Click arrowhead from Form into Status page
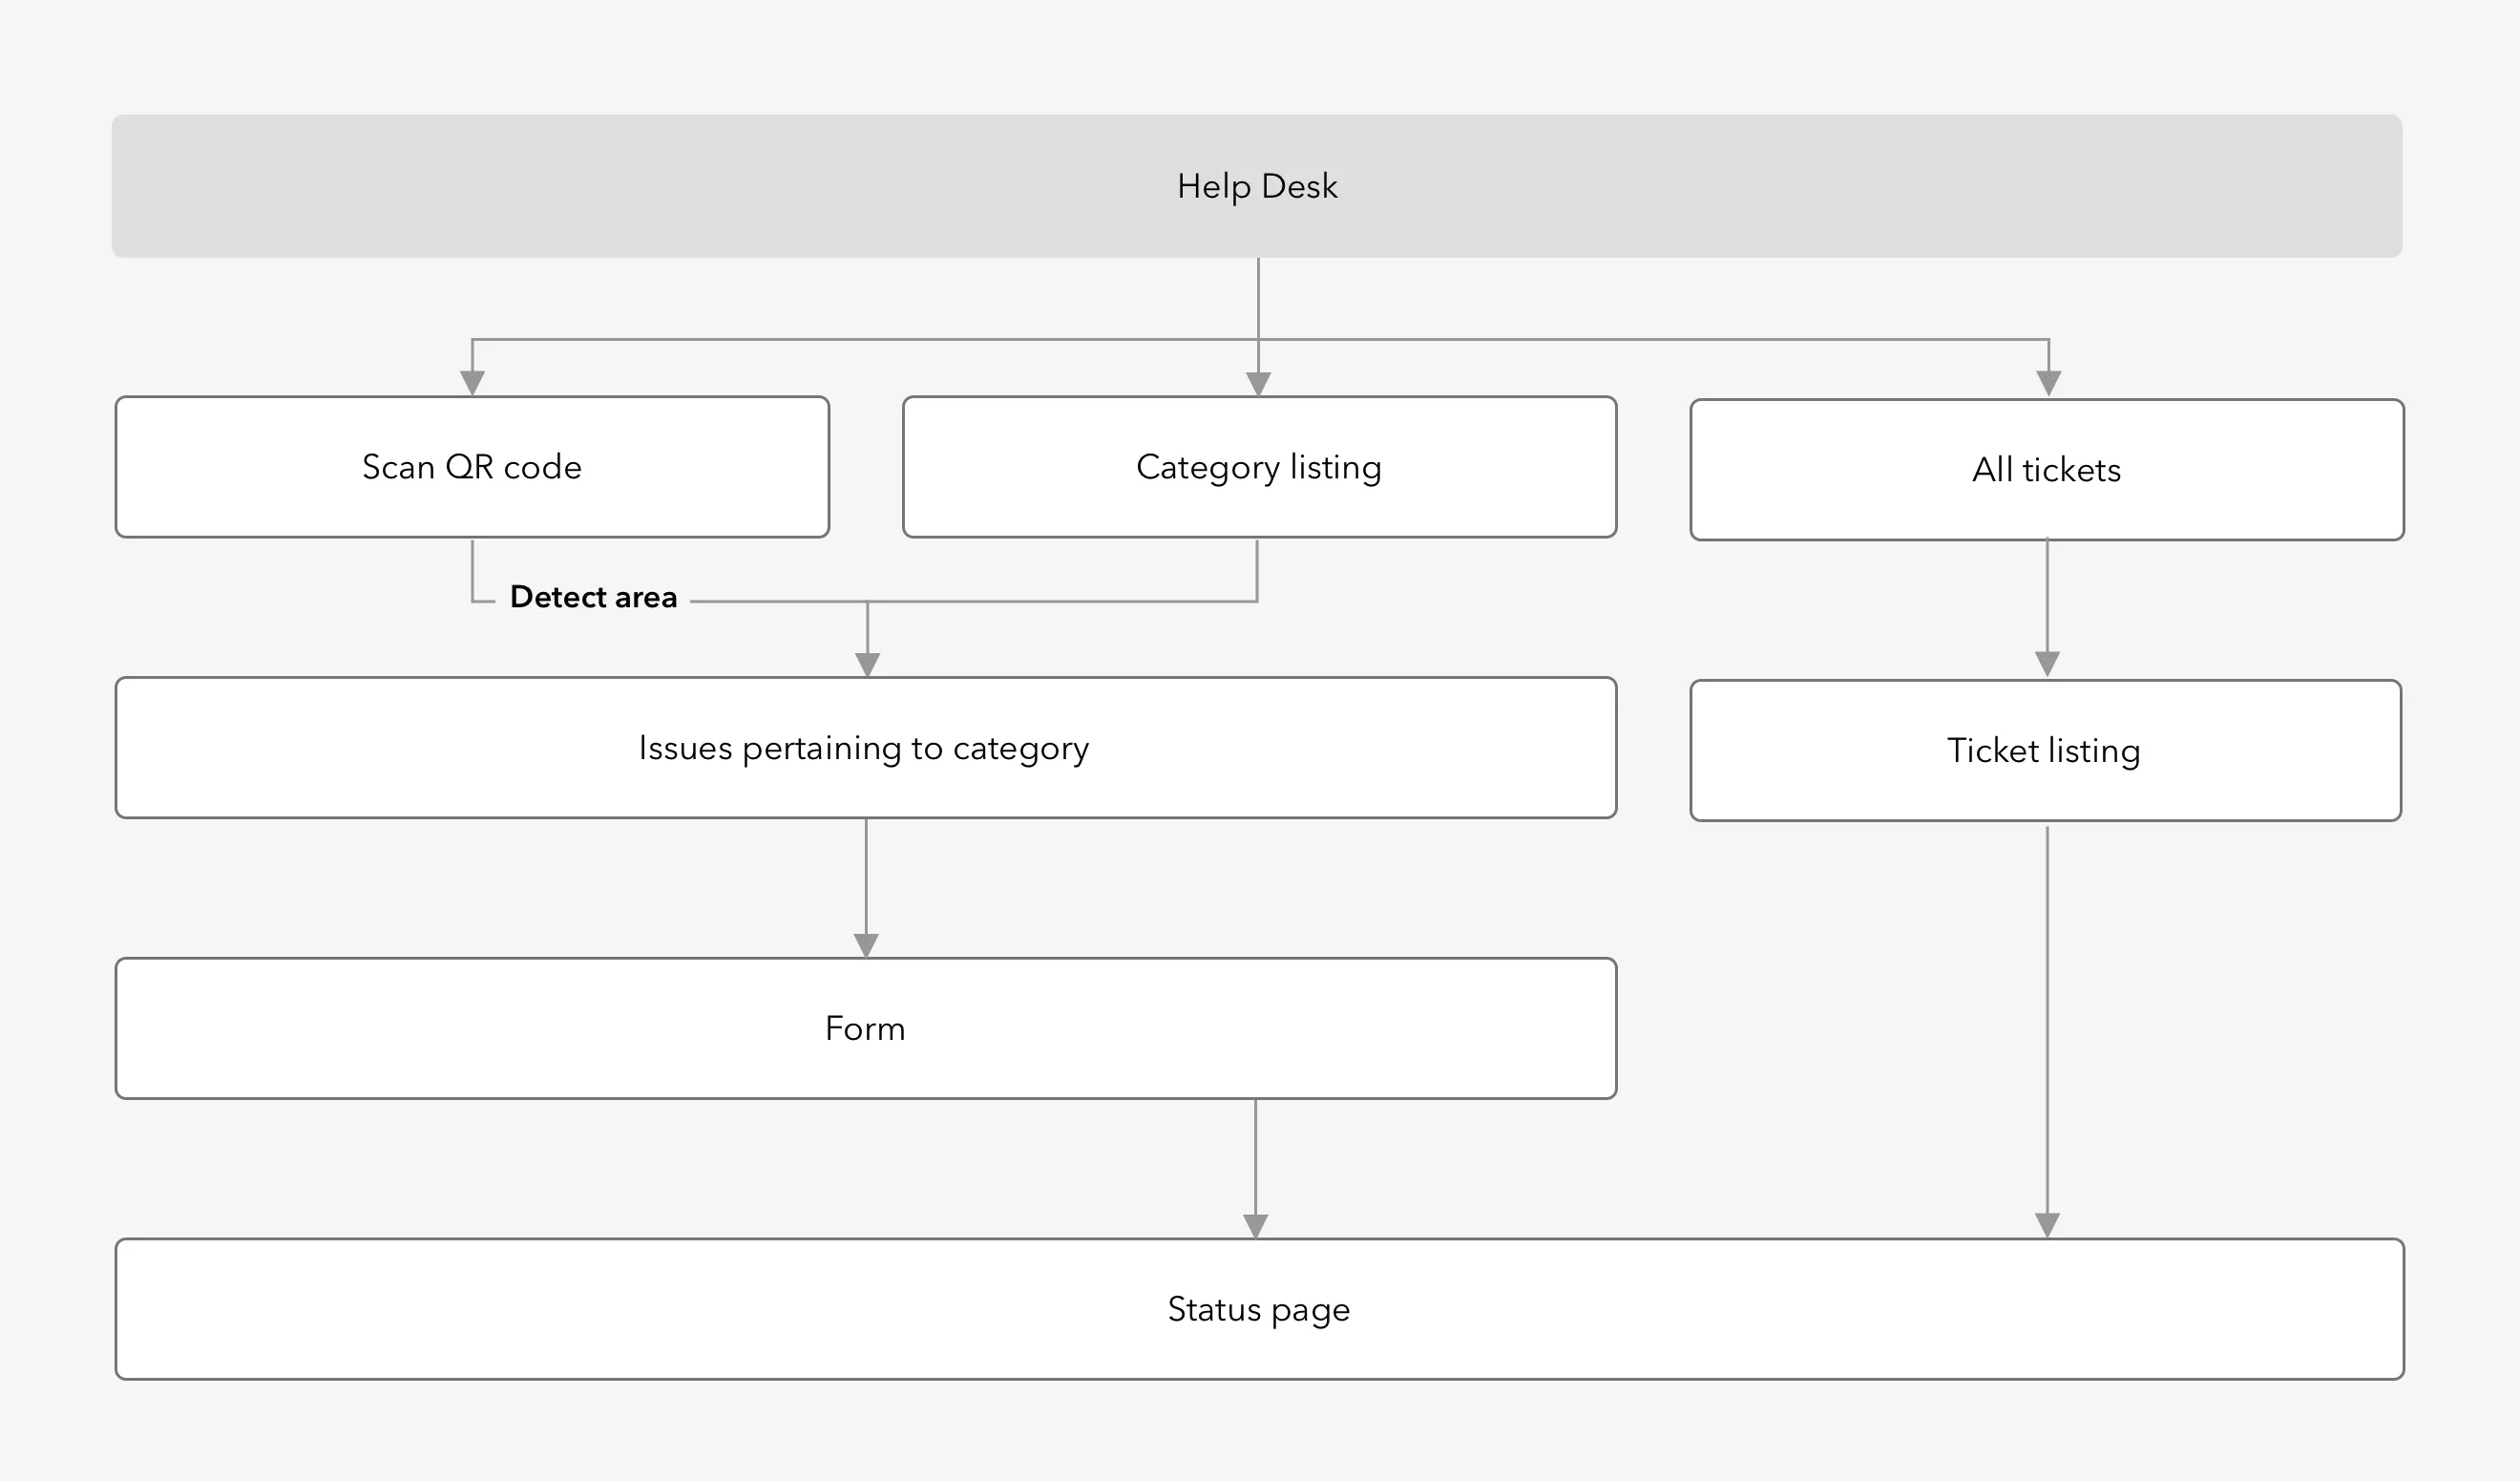The height and width of the screenshot is (1481, 2520). click(x=1255, y=1227)
